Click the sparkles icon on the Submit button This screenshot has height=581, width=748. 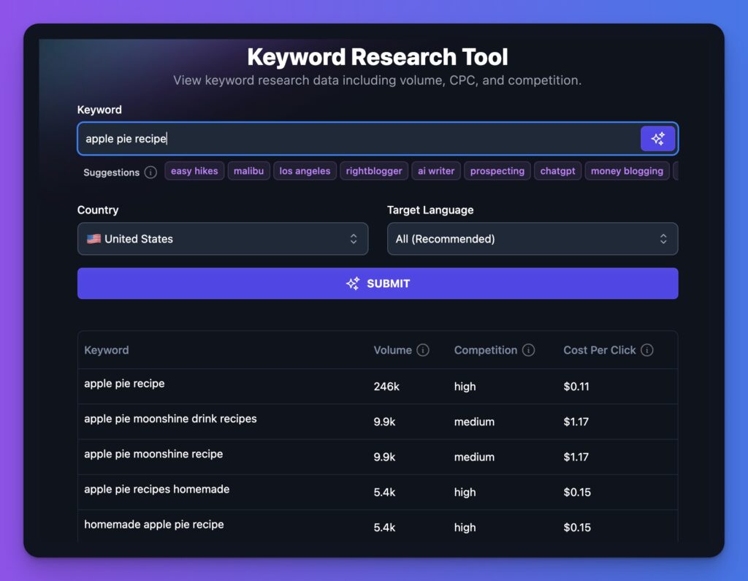[x=353, y=284]
